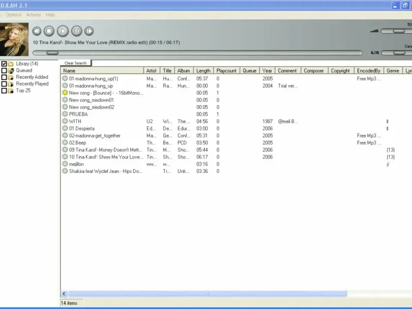Viewport: 412px width, 309px height.
Task: Click yellow icon of New song - [Bounce]
Action: pos(65,93)
